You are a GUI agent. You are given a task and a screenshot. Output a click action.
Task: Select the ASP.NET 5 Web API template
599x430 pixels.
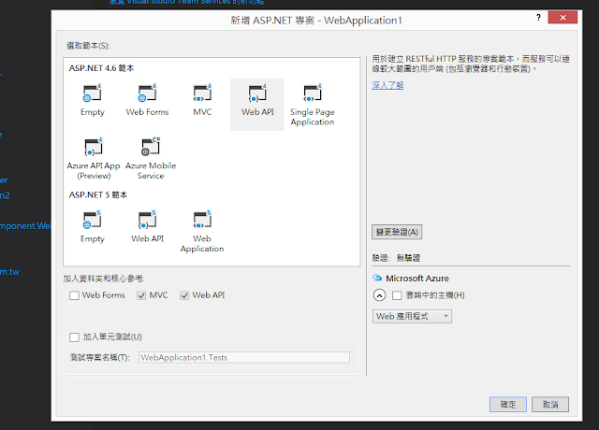click(x=147, y=227)
